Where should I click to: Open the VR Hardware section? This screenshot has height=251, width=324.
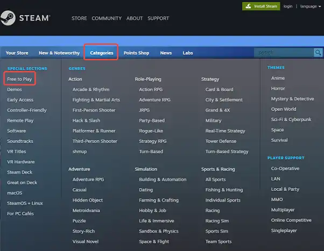click(x=21, y=162)
